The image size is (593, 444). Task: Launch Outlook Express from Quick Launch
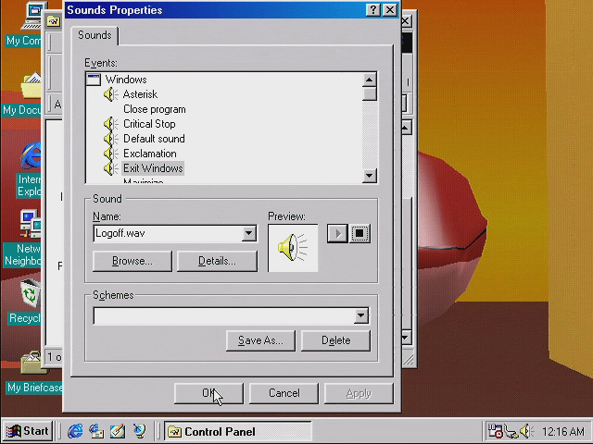(x=96, y=431)
